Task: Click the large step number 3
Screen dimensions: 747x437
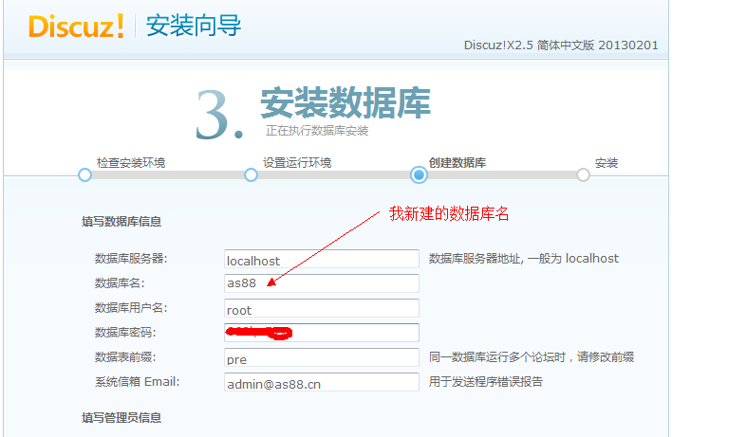Action: point(218,117)
